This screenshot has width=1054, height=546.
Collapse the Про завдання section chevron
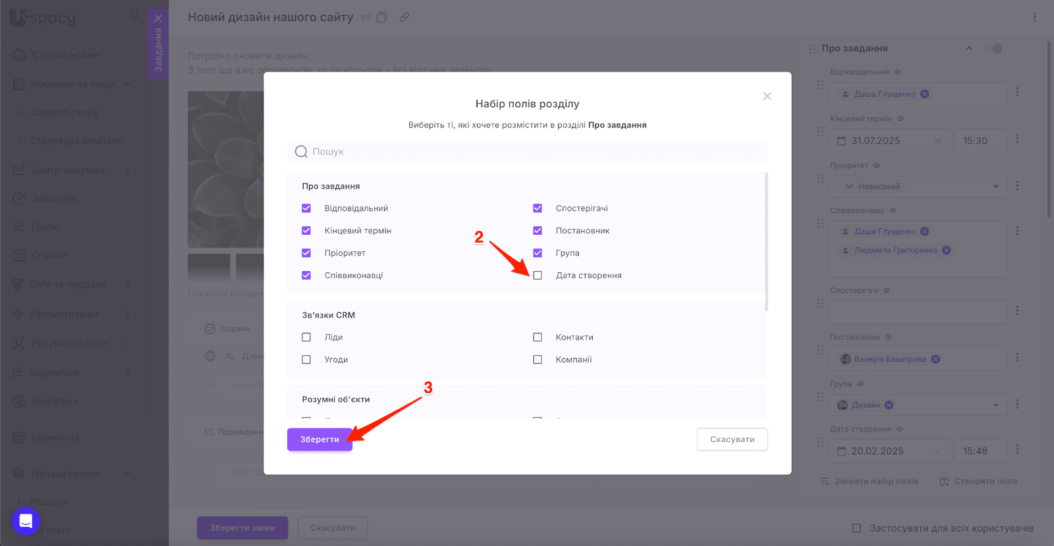(x=969, y=49)
